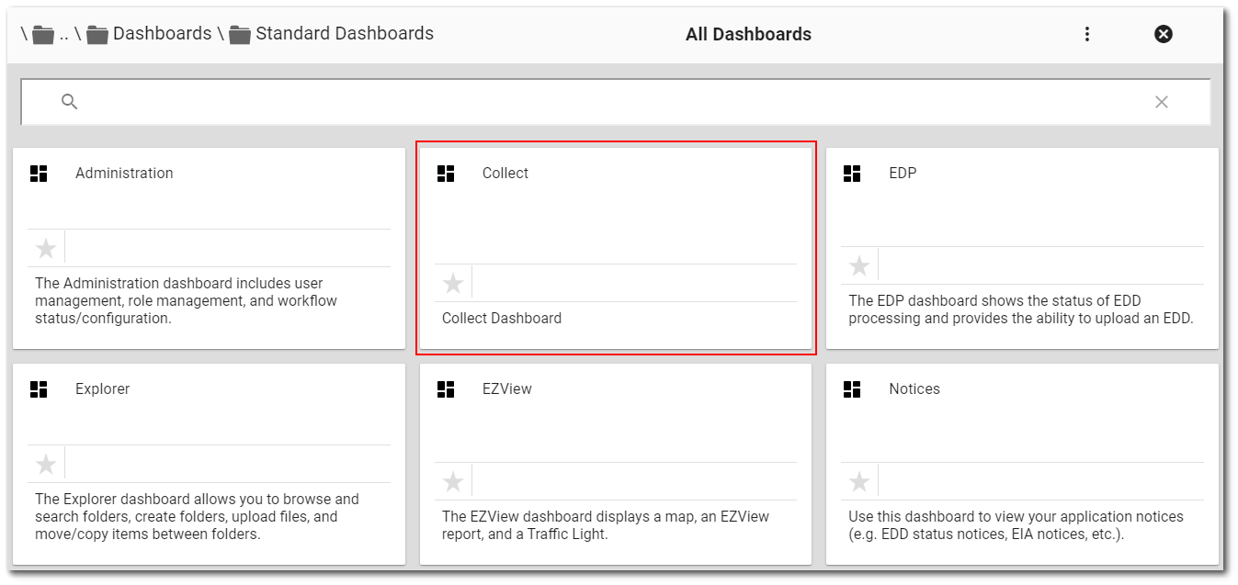Favorite the Administration dashboard
The width and height of the screenshot is (1238, 585).
(x=46, y=248)
